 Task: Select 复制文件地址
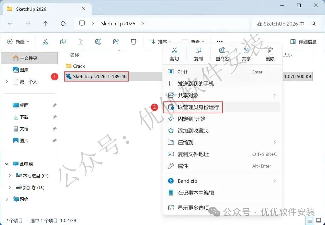click(x=222, y=154)
